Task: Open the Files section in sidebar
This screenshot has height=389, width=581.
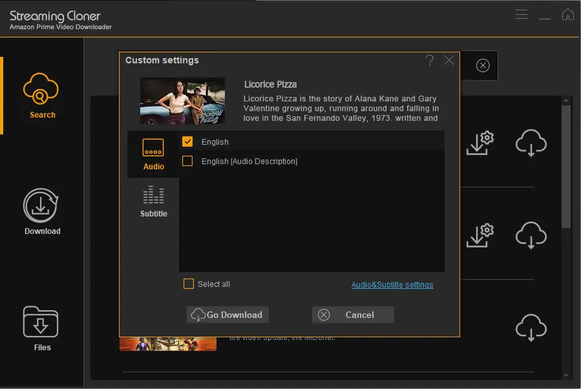Action: pyautogui.click(x=41, y=329)
